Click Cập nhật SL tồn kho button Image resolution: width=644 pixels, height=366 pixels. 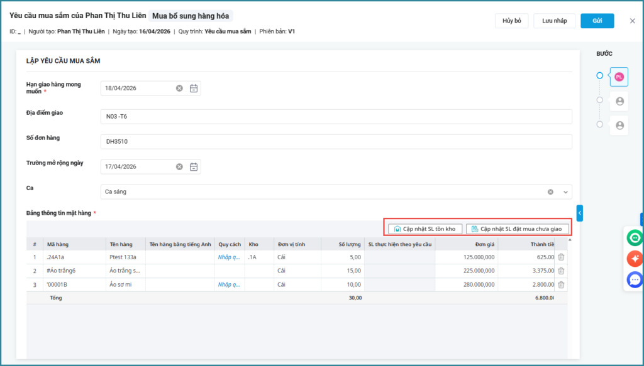pyautogui.click(x=425, y=229)
